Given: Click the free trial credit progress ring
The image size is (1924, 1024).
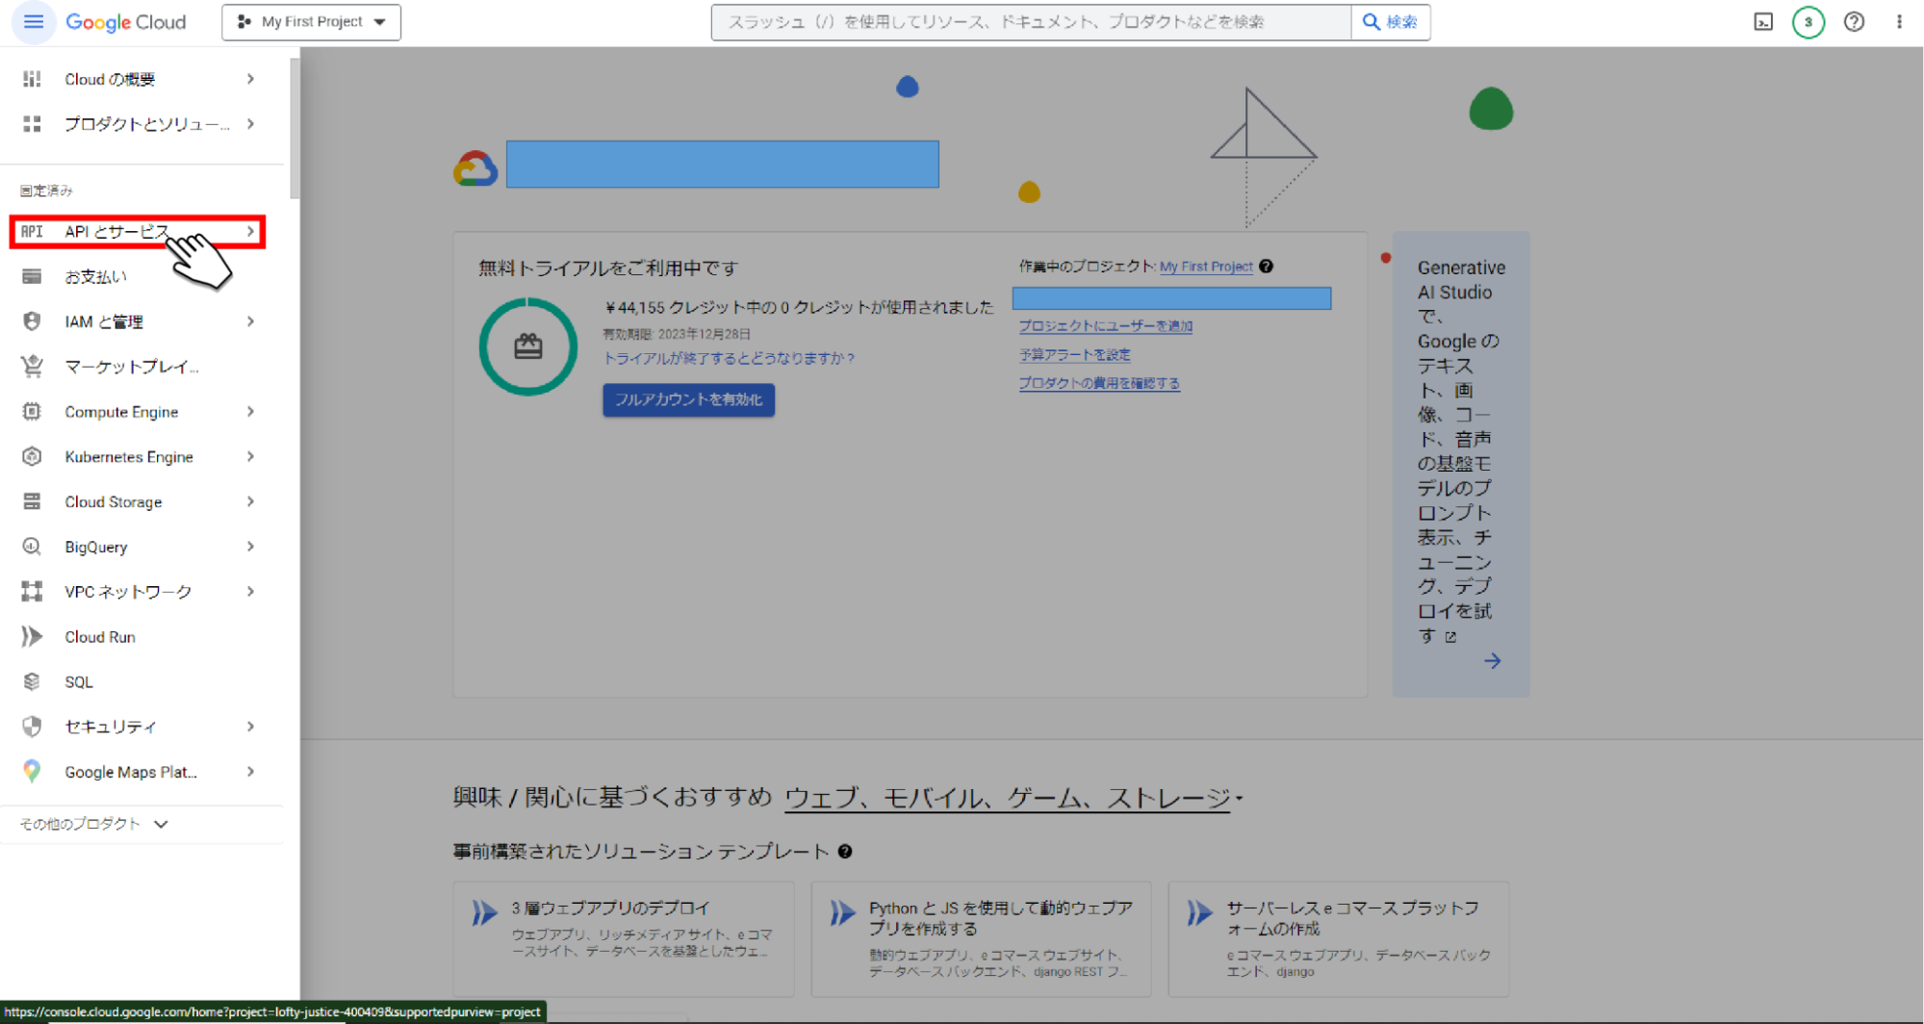Looking at the screenshot, I should (x=528, y=346).
